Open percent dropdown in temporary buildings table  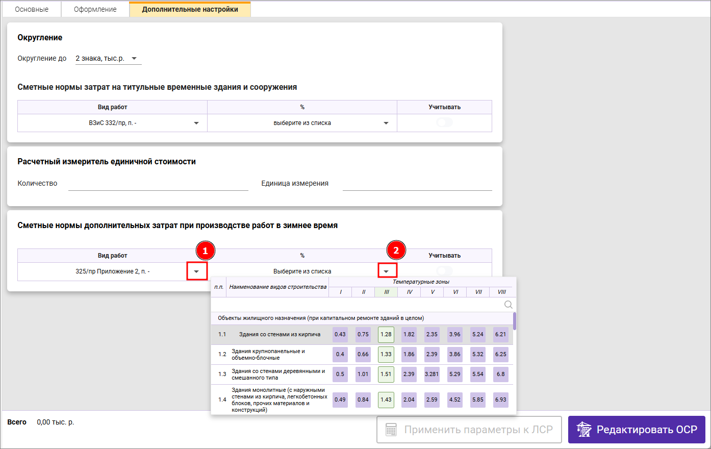(x=386, y=123)
